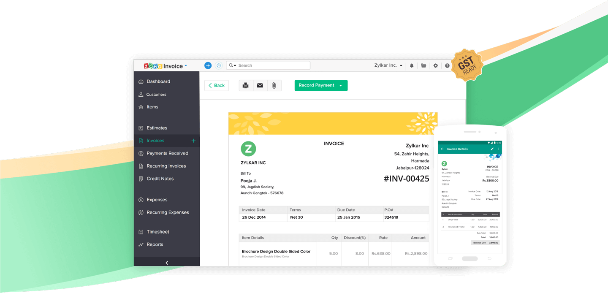608x293 pixels.
Task: Click the quantity value 5.00
Action: pyautogui.click(x=334, y=254)
